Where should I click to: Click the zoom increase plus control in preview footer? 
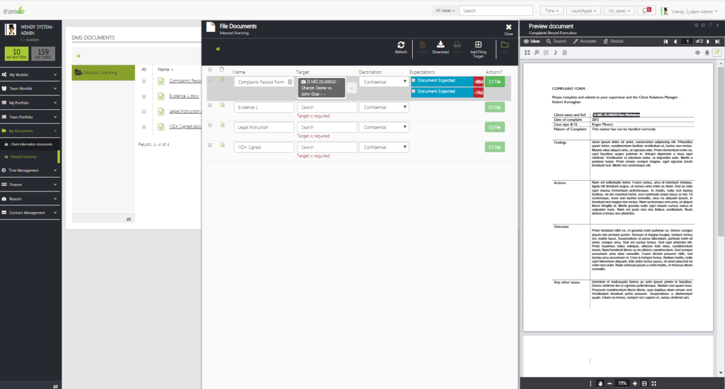[x=635, y=384]
